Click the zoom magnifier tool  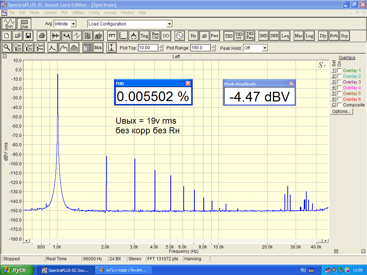(7, 48)
